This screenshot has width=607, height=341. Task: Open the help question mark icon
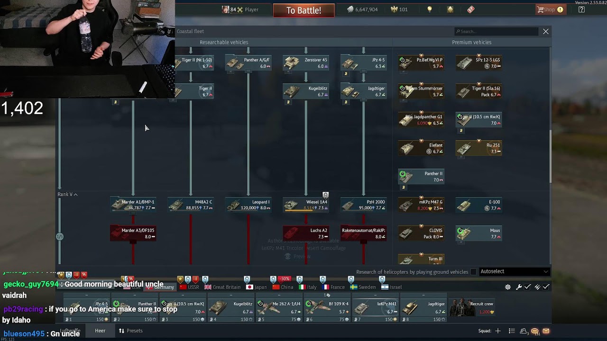[x=581, y=9]
